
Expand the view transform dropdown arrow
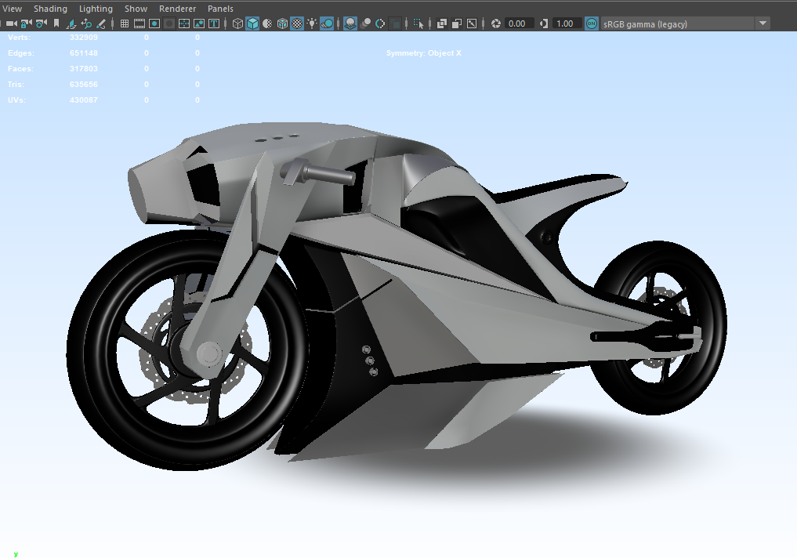click(763, 24)
